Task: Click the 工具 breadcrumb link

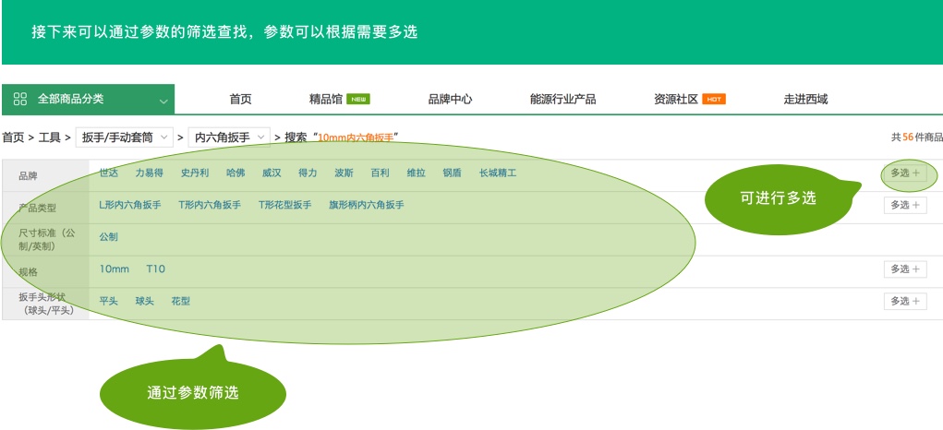Action: 50,137
